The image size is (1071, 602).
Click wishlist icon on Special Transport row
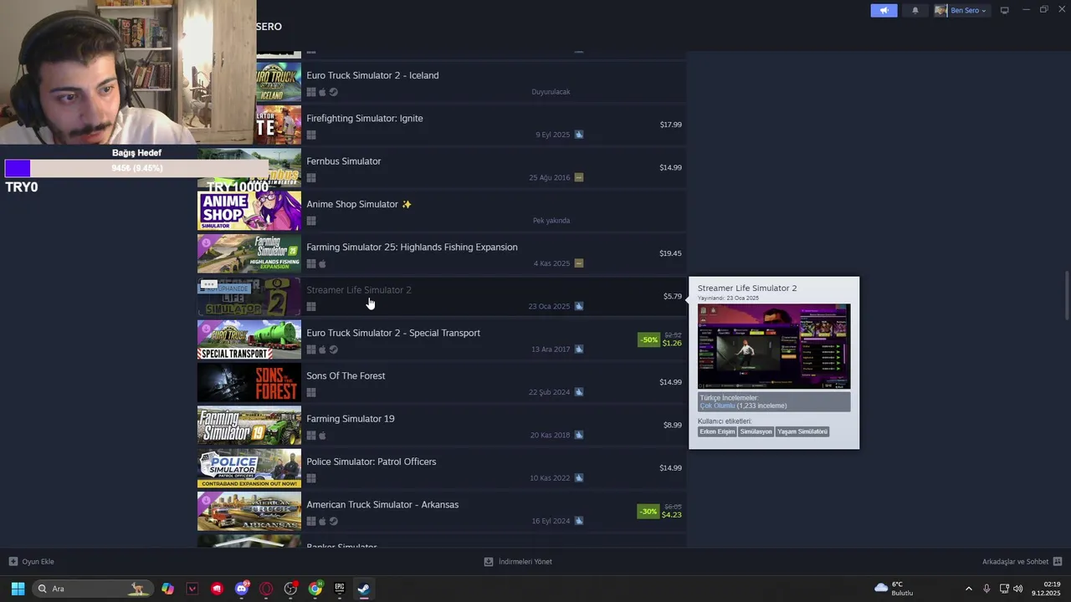[579, 349]
